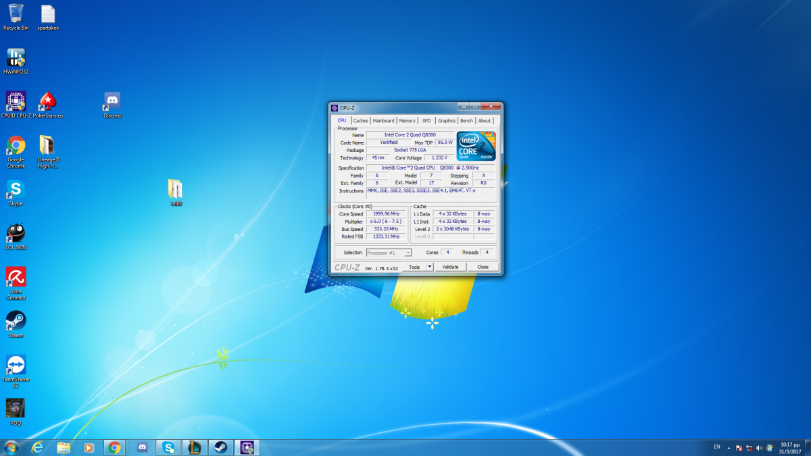Click the Socket 775 LGA package value
The image size is (811, 456).
coord(410,150)
